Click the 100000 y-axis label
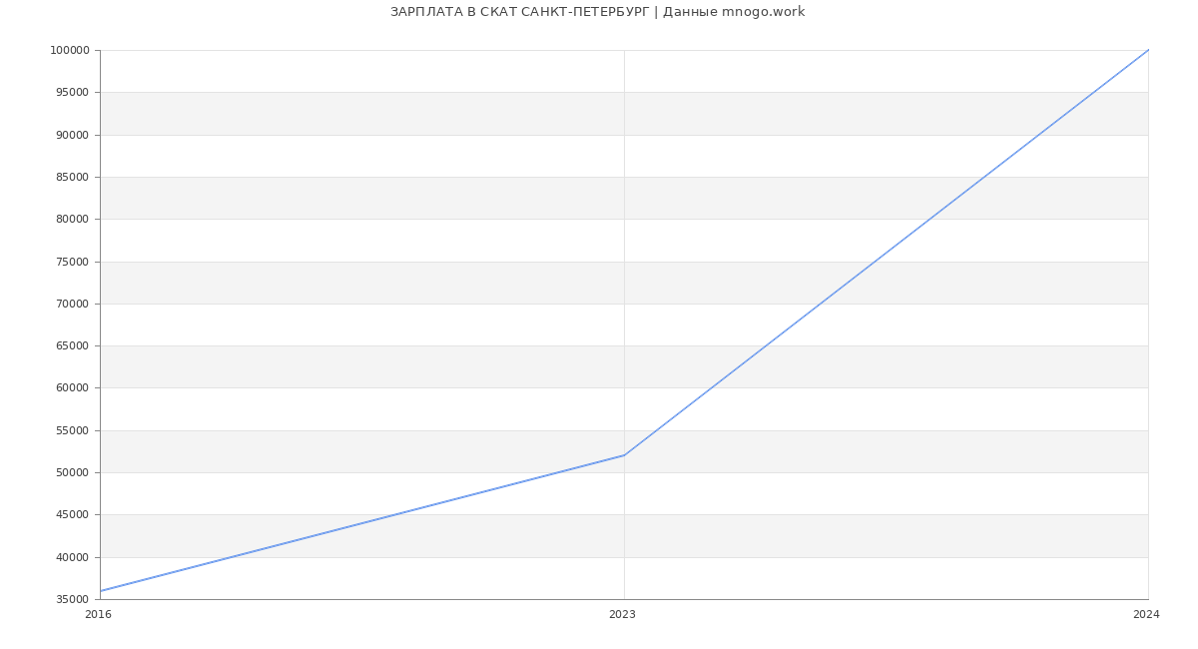The image size is (1198, 649). pyautogui.click(x=69, y=51)
